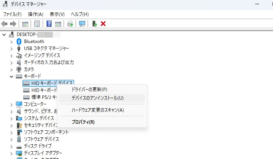273x159 pixels.
Task: Select the ディスク ドライブ label
Action: [38, 146]
